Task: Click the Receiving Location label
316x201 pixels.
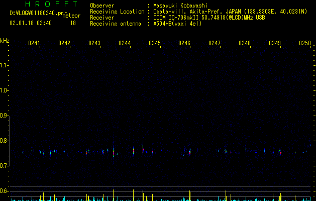Action: 117,12
